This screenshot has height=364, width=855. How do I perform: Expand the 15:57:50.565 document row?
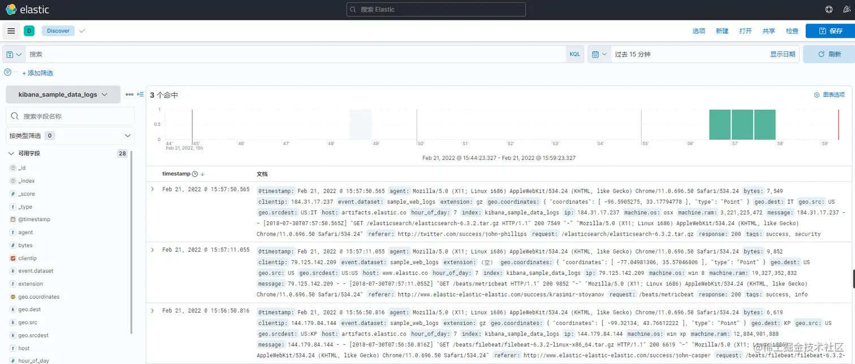[x=153, y=189]
